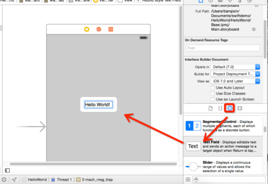
Task: Show the Media library tab
Action: click(x=240, y=108)
